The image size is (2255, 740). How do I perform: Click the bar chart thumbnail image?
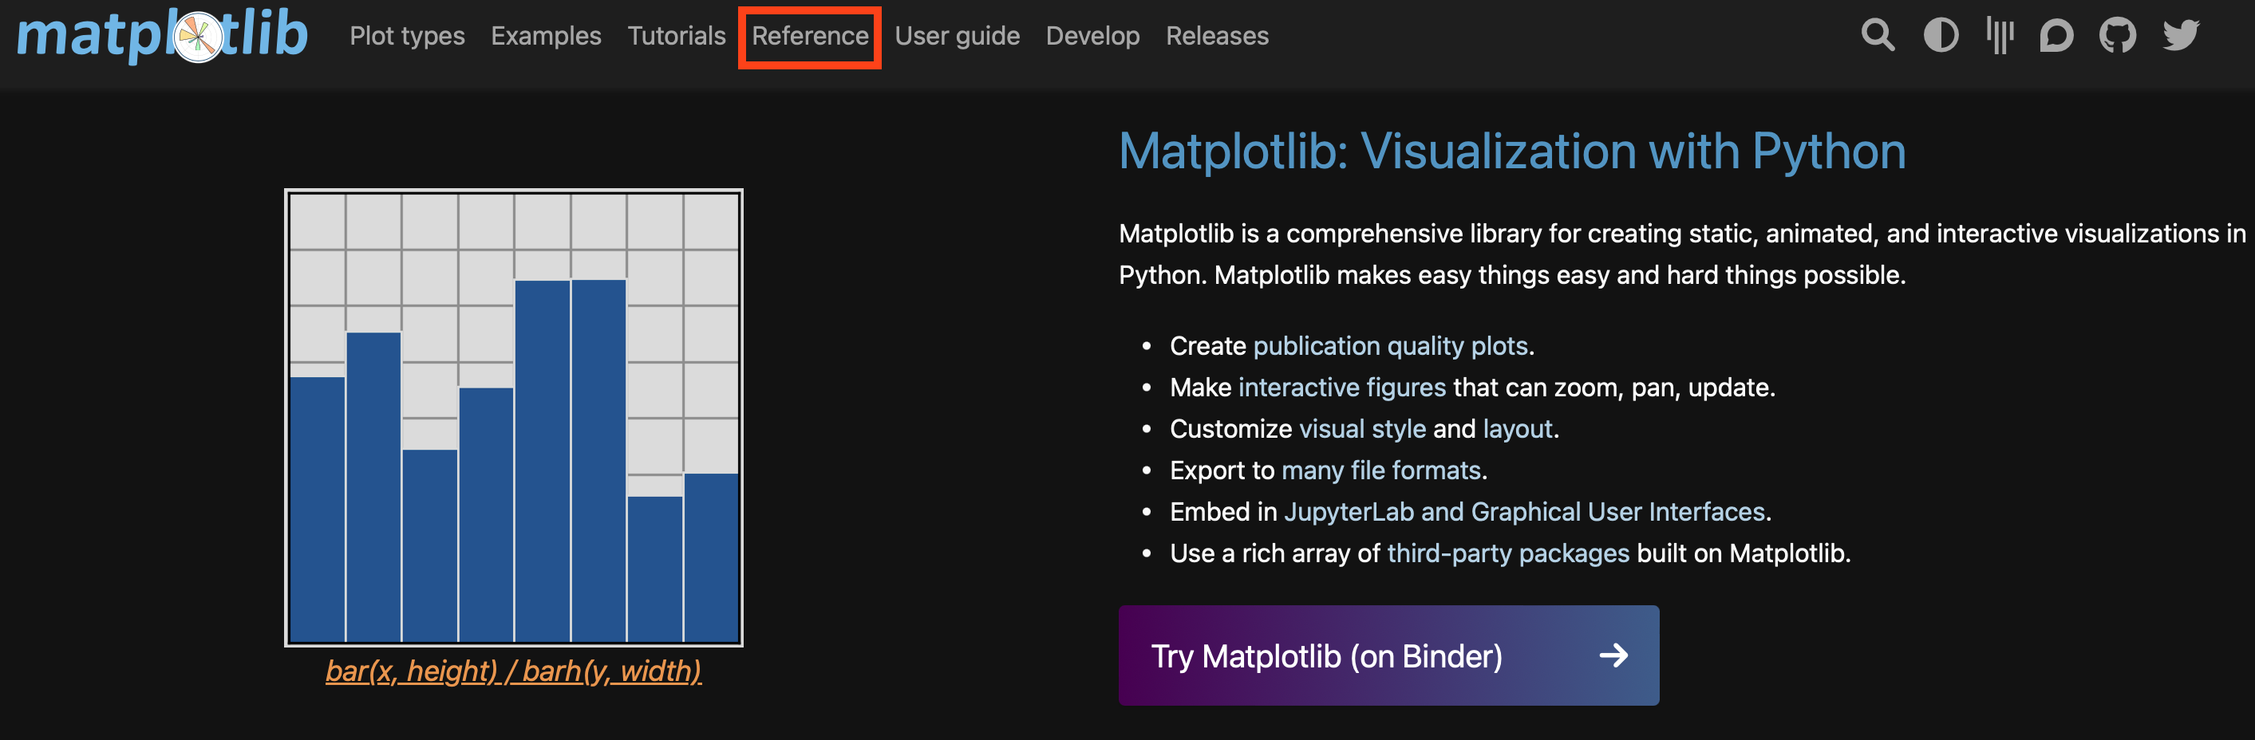pos(514,418)
